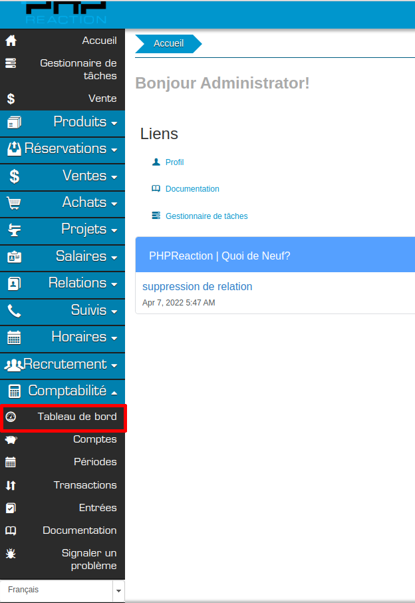
Task: Click the Gestionnaire de tâches sidebar icon
Action: click(11, 64)
